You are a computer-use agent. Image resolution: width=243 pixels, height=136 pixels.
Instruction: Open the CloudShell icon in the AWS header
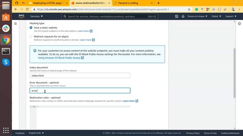[x=177, y=16]
